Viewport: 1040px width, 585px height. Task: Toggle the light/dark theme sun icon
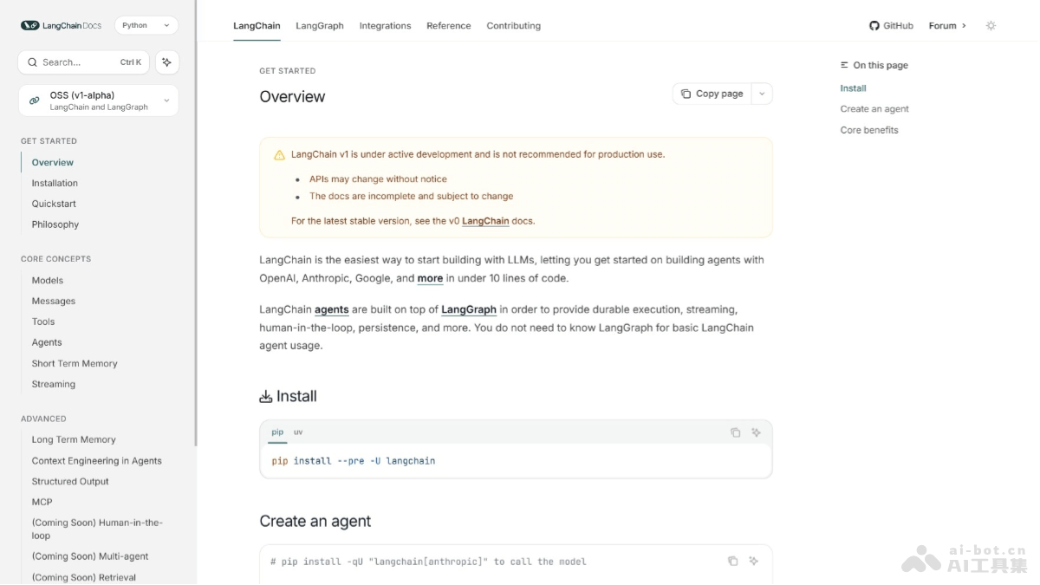tap(991, 26)
